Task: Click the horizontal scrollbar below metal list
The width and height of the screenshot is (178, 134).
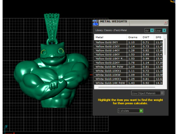Action: [126, 87]
